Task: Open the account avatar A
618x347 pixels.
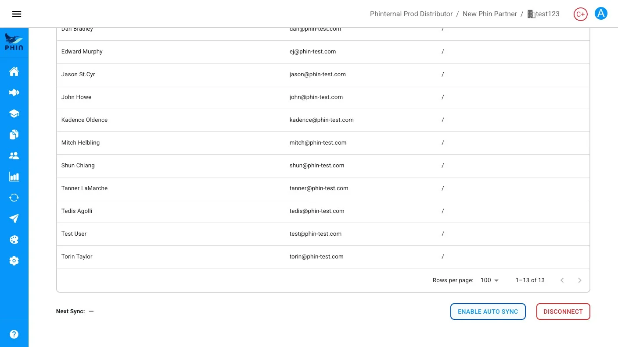Action: click(601, 14)
